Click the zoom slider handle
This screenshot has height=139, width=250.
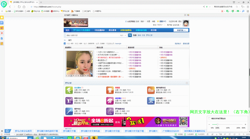pos(217,124)
